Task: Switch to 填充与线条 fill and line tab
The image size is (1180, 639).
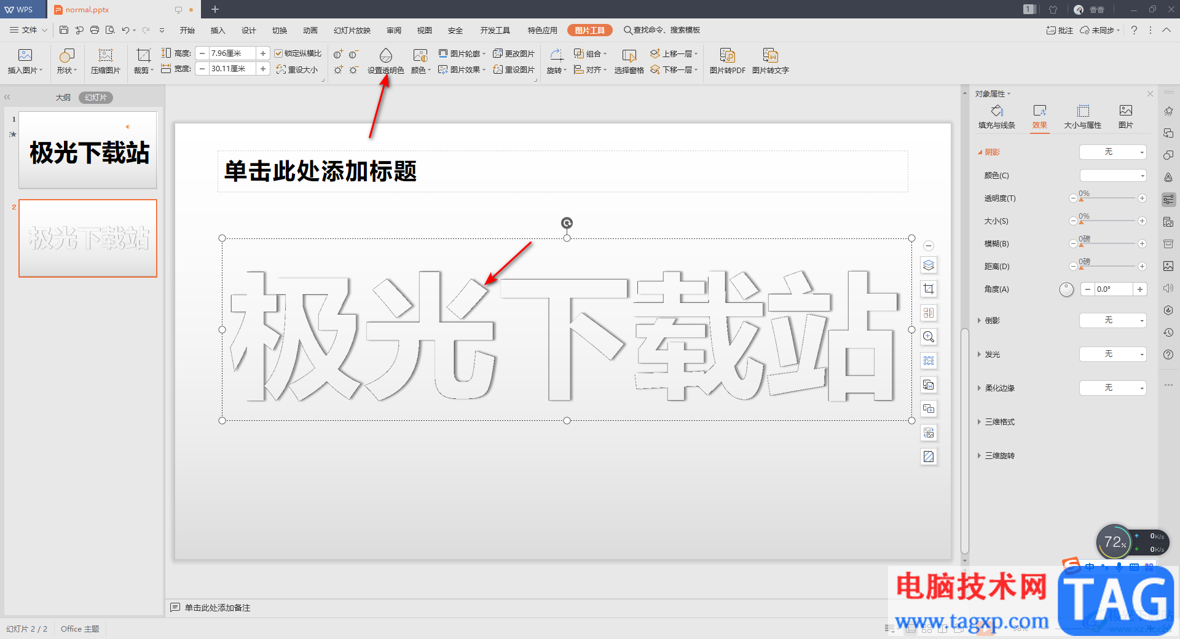Action: [996, 117]
